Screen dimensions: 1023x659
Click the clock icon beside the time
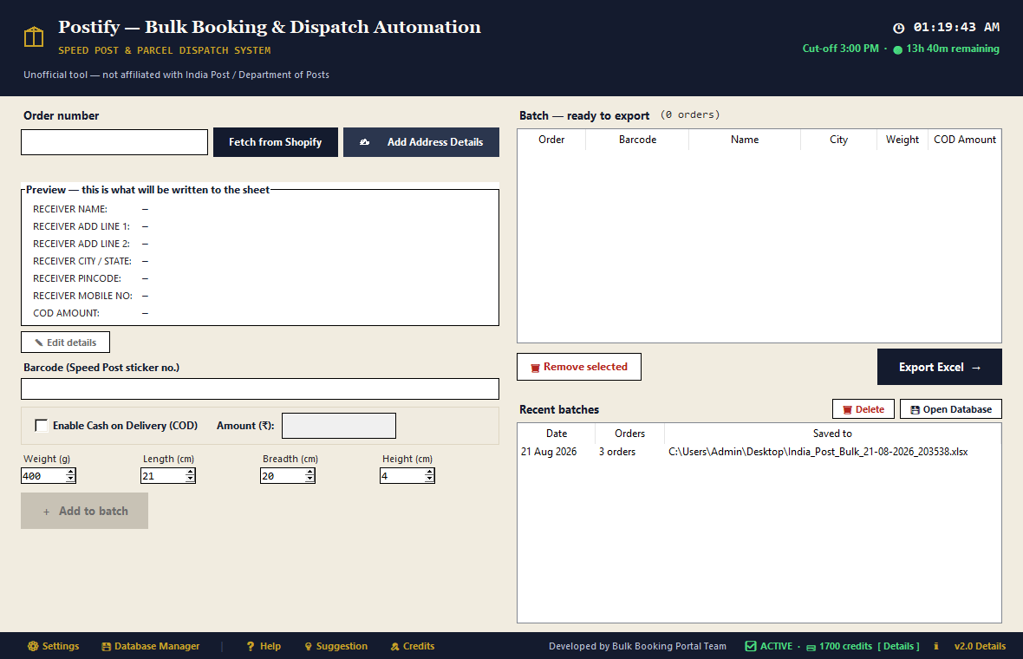(x=898, y=28)
